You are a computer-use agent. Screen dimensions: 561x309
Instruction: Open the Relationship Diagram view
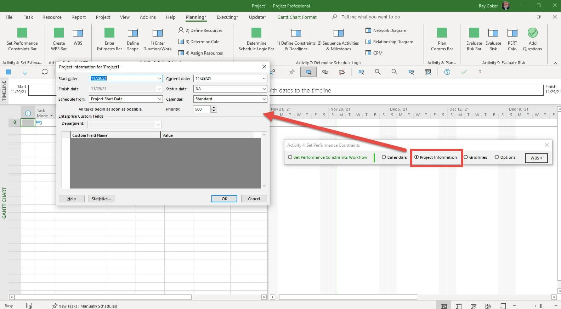[x=390, y=42]
